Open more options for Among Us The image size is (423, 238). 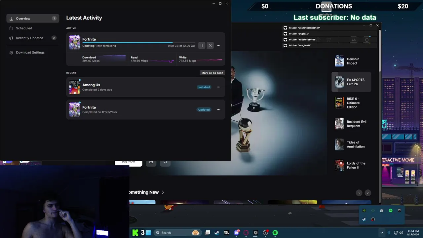pyautogui.click(x=218, y=87)
